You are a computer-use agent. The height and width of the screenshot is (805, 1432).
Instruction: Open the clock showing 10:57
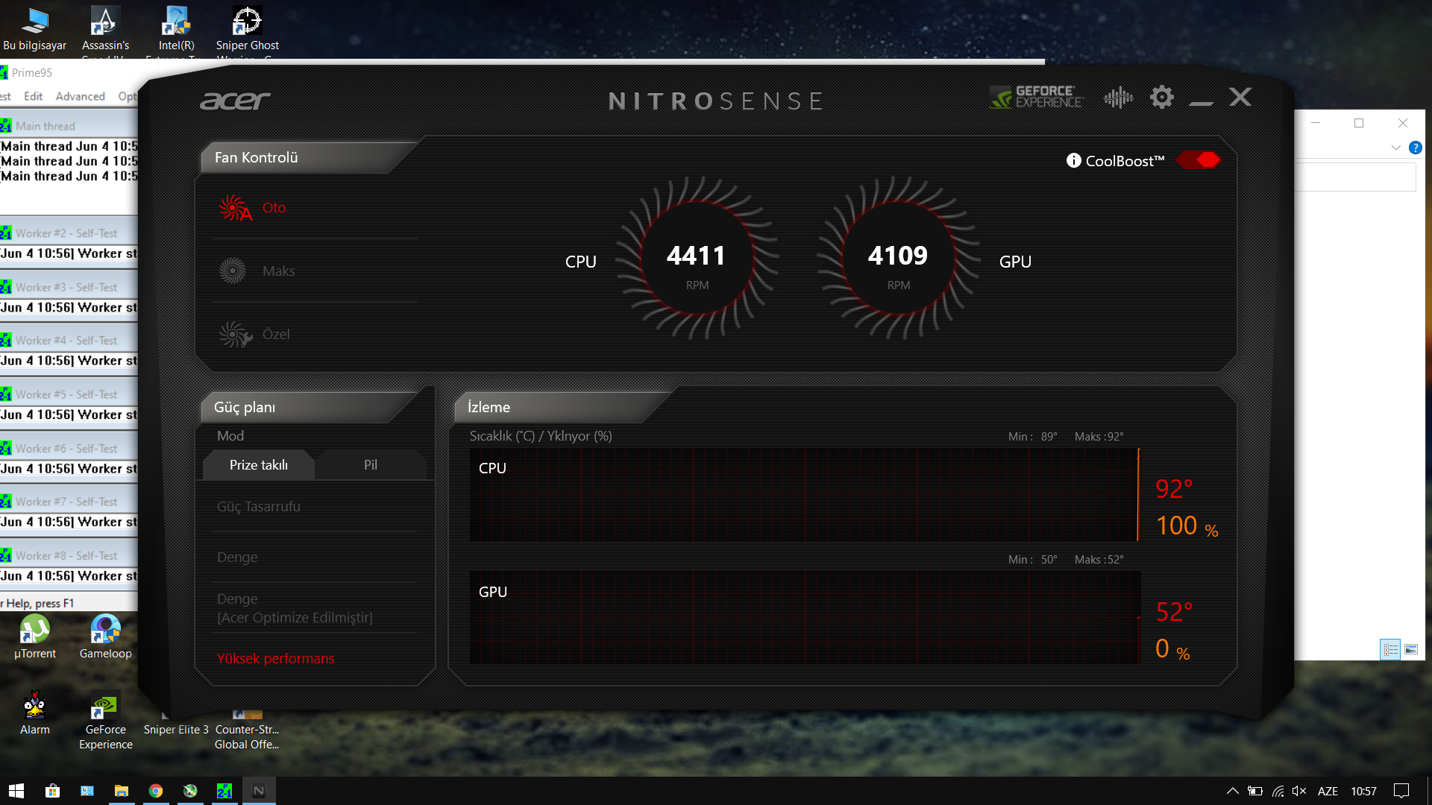(1363, 791)
